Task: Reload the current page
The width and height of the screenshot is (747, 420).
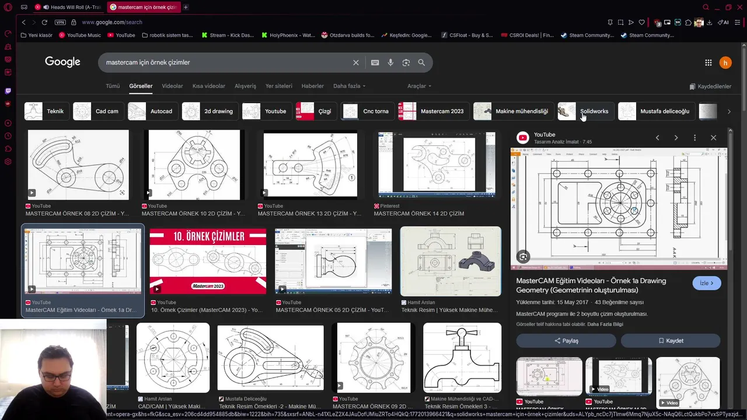Action: 44,22
